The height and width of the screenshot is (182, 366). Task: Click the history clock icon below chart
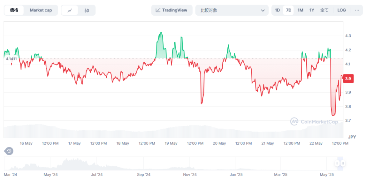9,151
